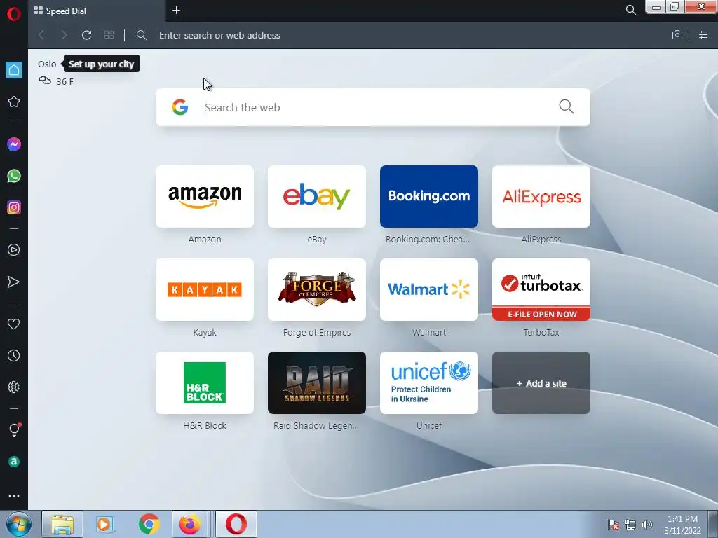Open the Action Center flag icon
The image size is (718, 538).
(613, 525)
